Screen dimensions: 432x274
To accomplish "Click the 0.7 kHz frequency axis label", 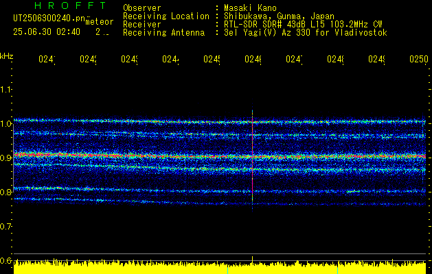I will tap(5, 226).
